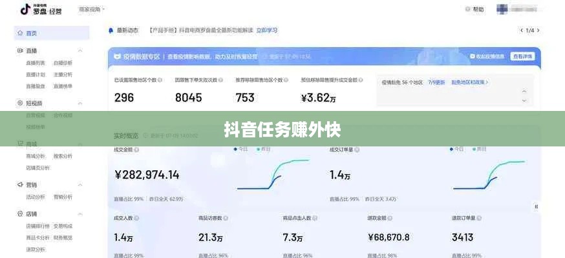The image size is (565, 258).
Task: Click the ¥68,670.8 refund value
Action: pyautogui.click(x=389, y=237)
